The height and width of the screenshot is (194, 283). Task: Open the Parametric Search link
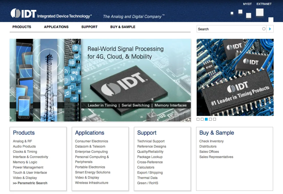[x=30, y=183]
